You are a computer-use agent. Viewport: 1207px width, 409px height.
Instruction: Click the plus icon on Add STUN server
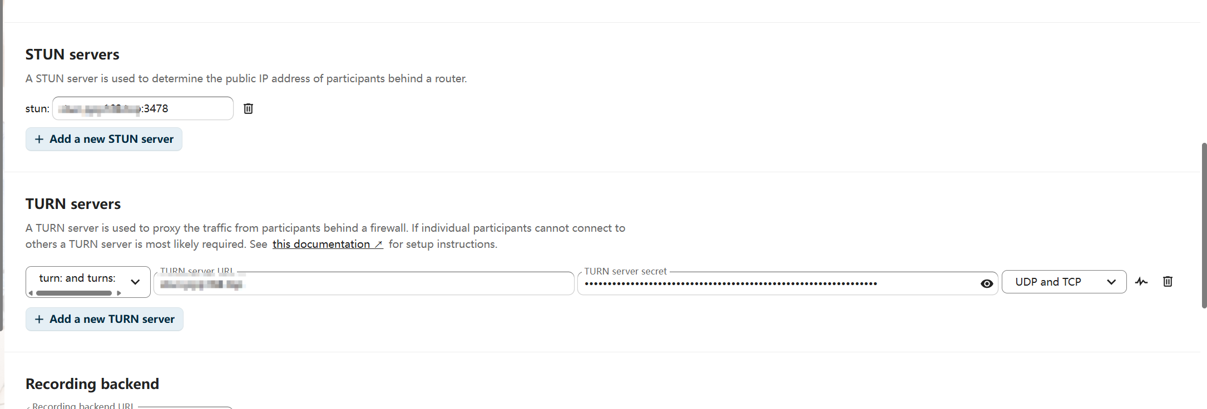click(x=39, y=139)
